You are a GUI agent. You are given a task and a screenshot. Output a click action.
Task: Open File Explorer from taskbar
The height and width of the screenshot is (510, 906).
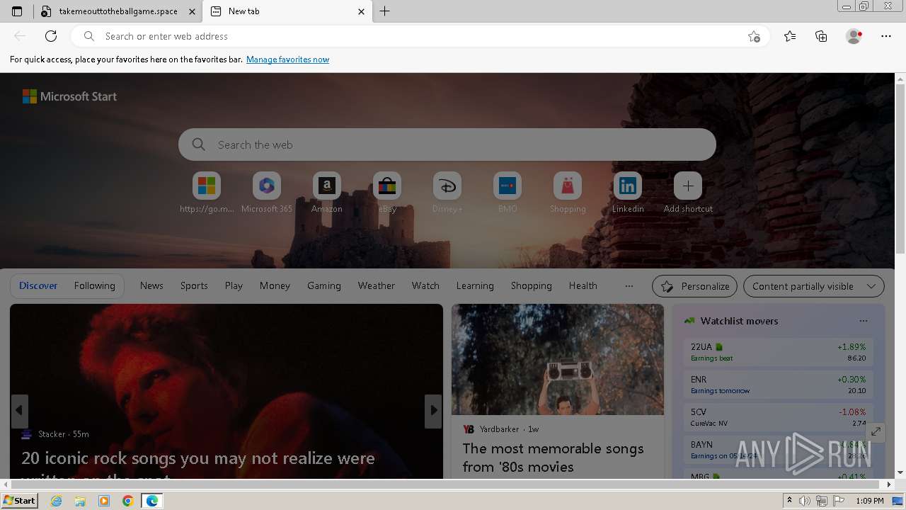tap(80, 501)
